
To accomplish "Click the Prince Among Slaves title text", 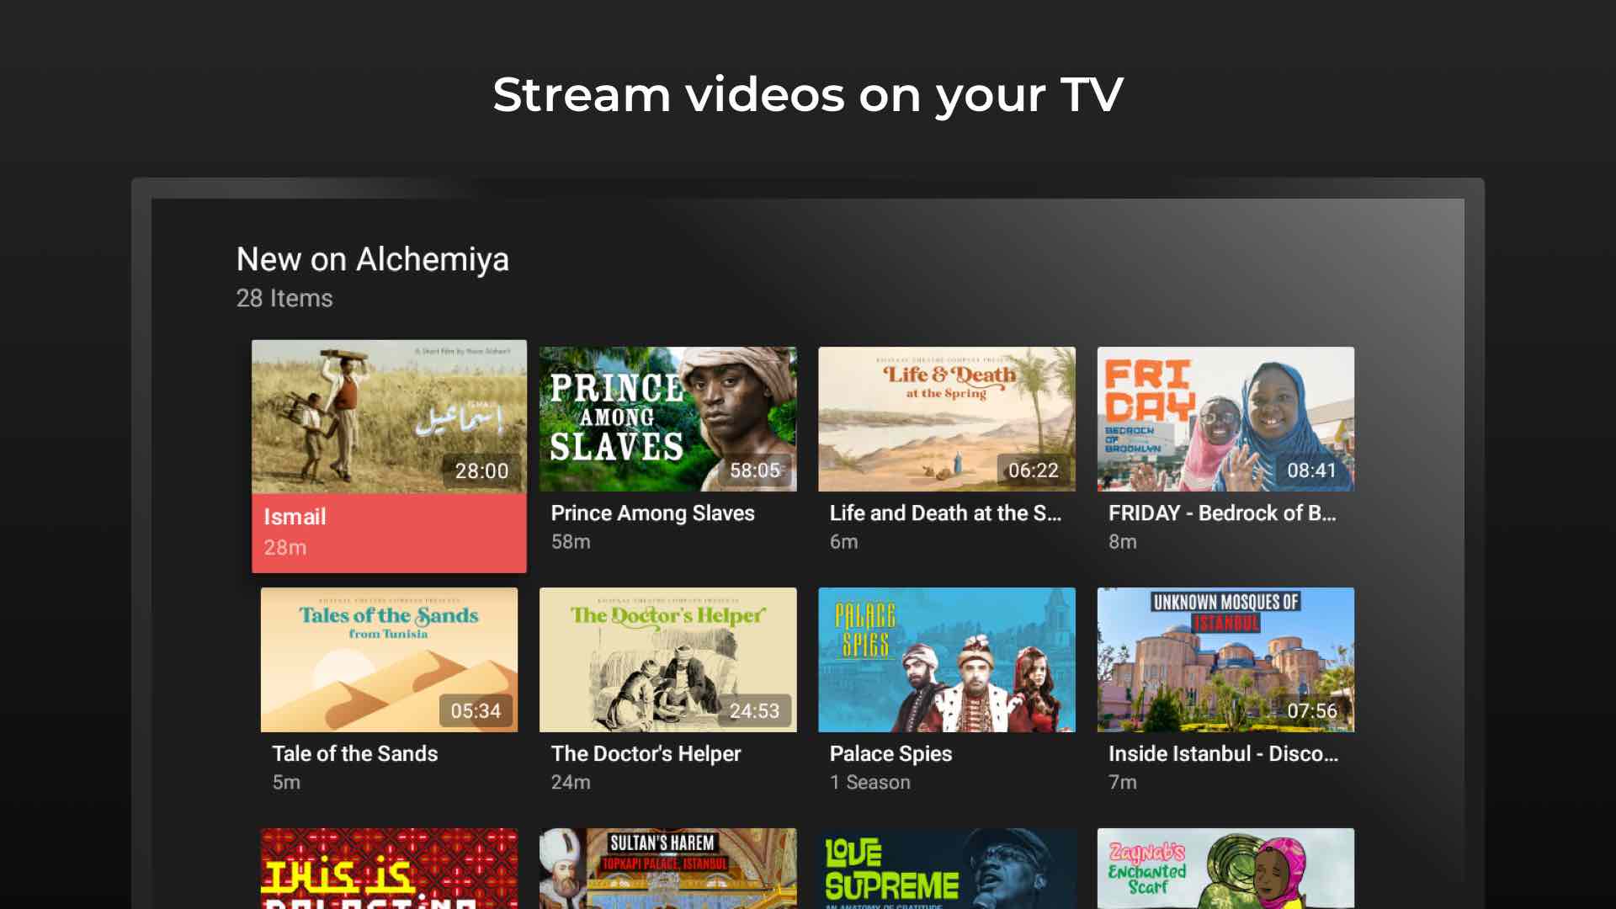I will coord(652,513).
